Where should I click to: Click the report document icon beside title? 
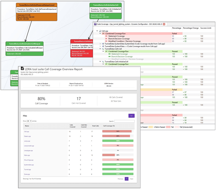point(22,68)
